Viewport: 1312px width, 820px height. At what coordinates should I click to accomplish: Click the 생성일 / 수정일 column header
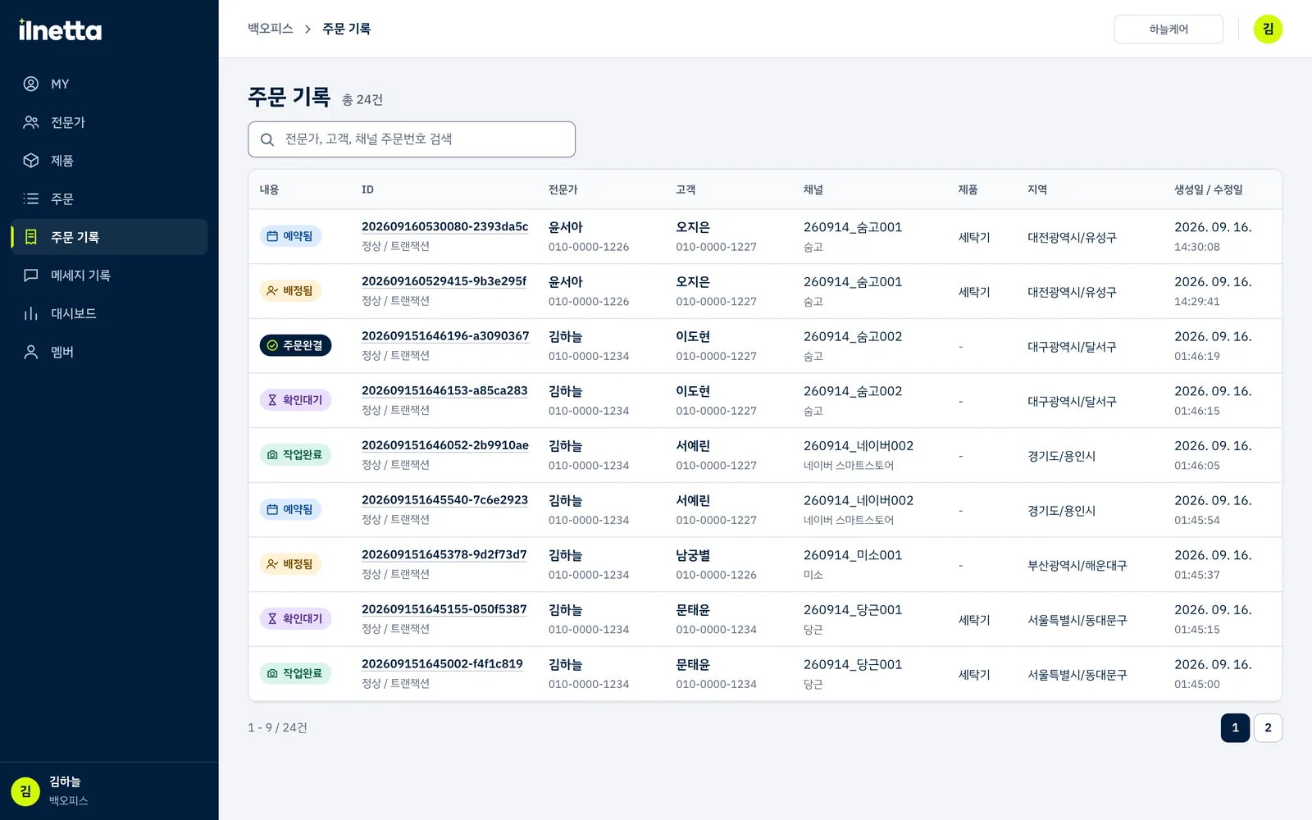(1209, 189)
